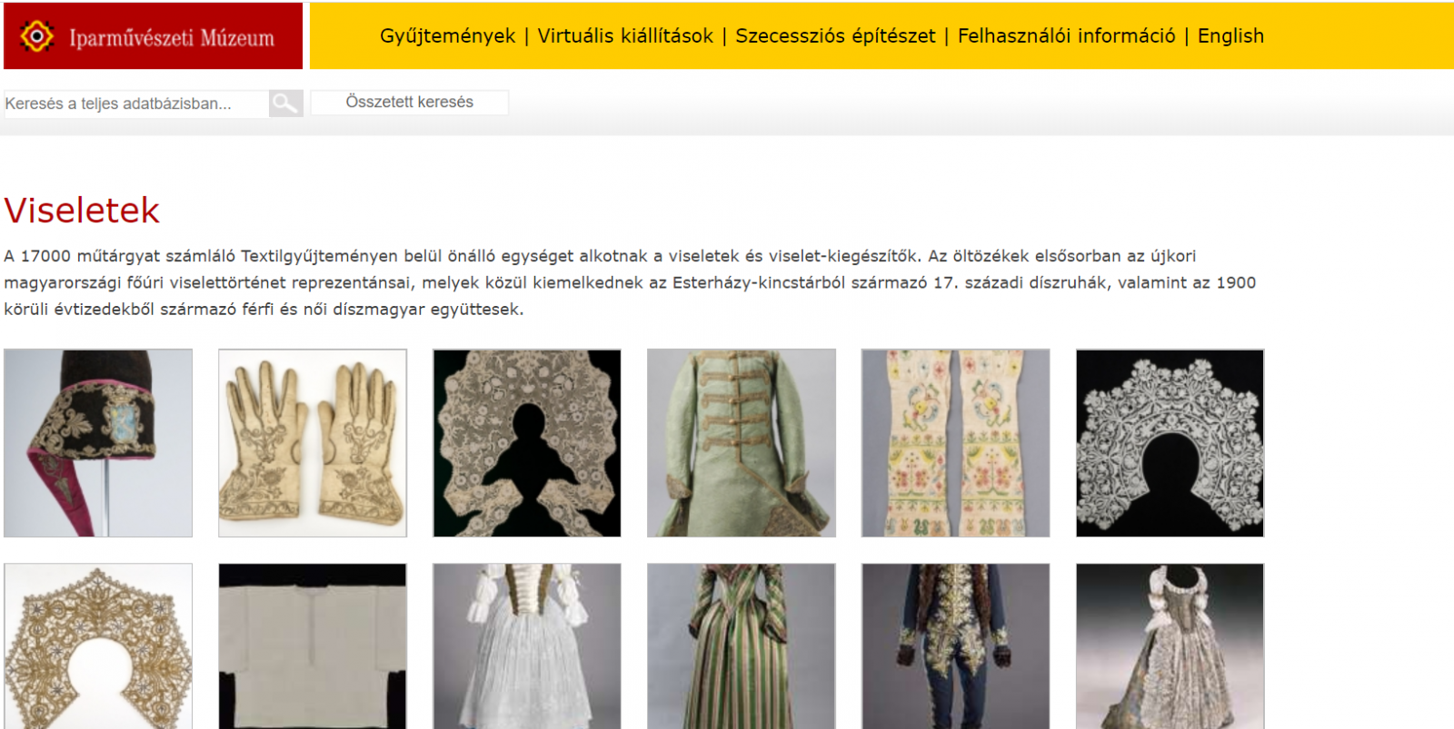Go to Szecessziós építészet section

835,36
